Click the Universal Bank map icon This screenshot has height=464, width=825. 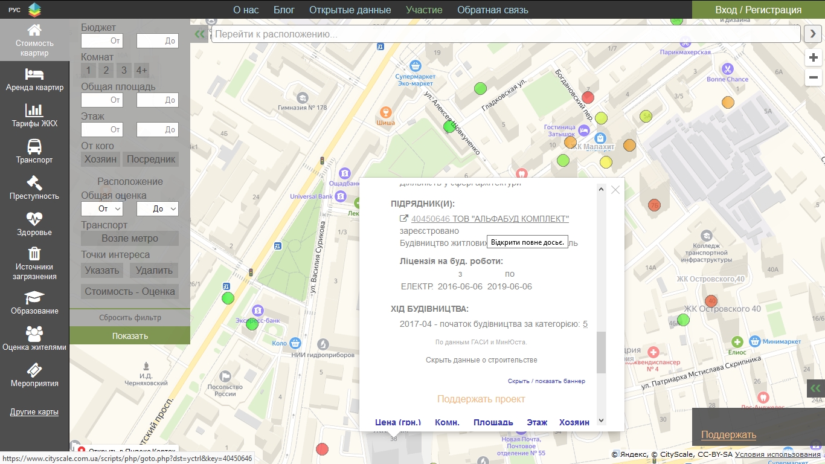(341, 196)
